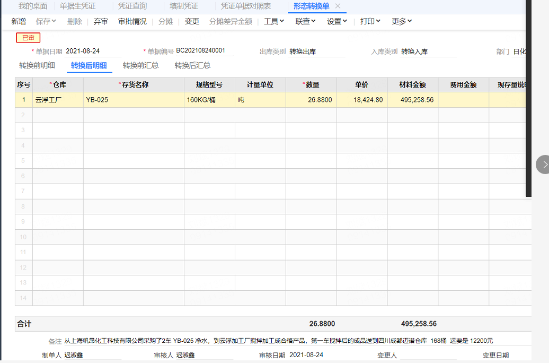Open the 更多 dropdown menu
This screenshot has height=363, width=549.
click(x=402, y=21)
